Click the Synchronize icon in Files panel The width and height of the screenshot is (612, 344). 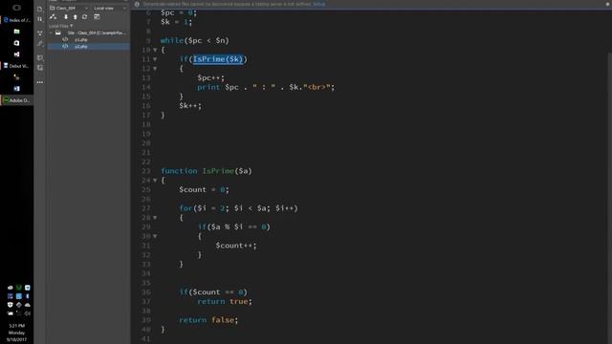pyautogui.click(x=85, y=17)
